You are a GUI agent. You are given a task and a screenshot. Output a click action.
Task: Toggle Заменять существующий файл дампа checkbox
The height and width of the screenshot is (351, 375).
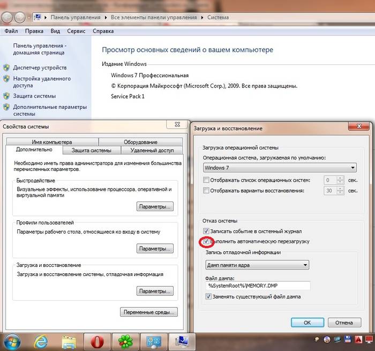[x=209, y=296]
